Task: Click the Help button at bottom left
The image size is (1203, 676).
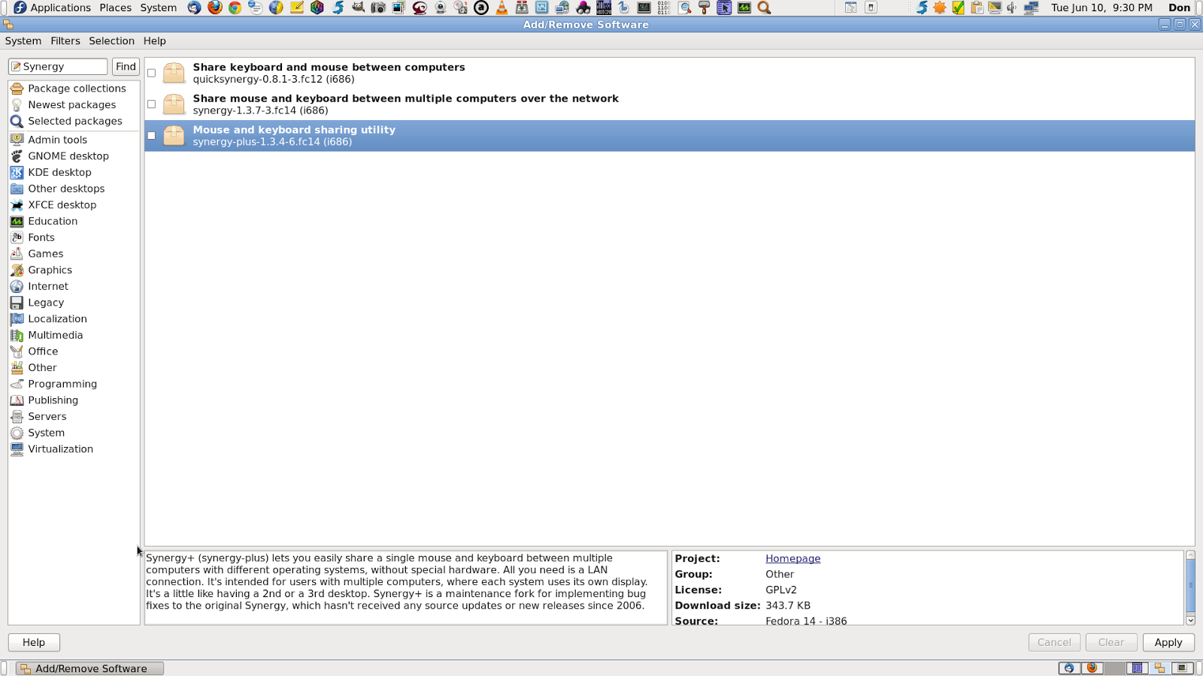Action: coord(34,642)
